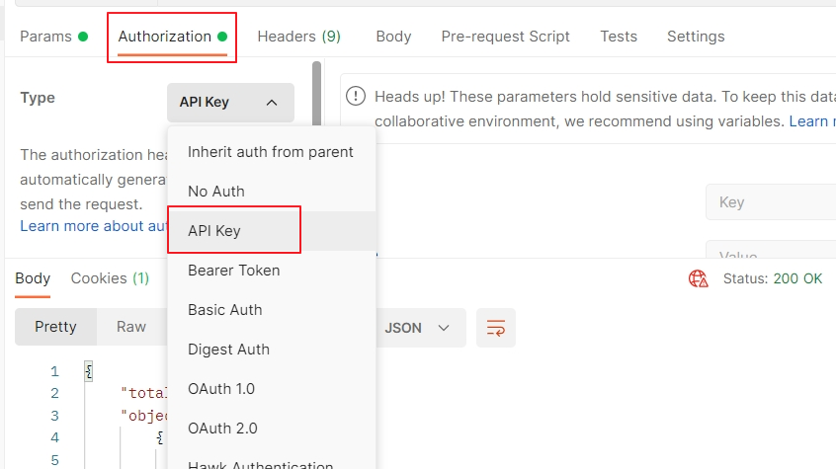Open the Learn more link in heads-up notice

pos(811,121)
